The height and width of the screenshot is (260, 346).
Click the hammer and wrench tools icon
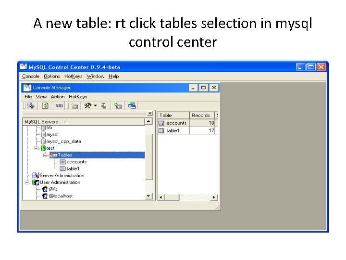pos(88,105)
